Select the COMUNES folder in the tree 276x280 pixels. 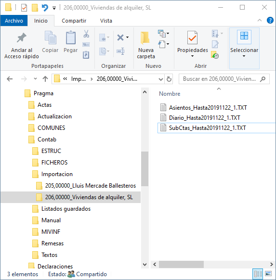tap(52, 128)
